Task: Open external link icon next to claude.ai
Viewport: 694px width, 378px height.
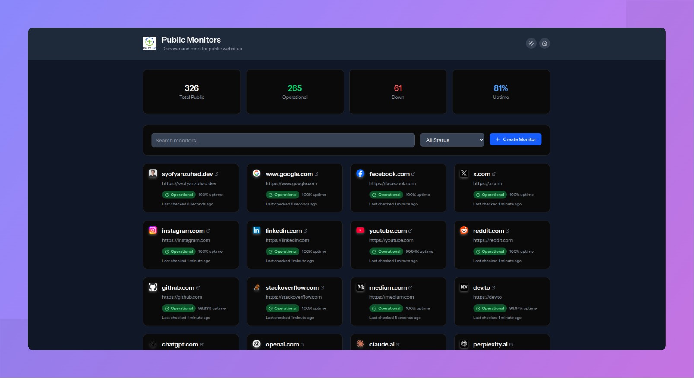Action: coord(398,344)
